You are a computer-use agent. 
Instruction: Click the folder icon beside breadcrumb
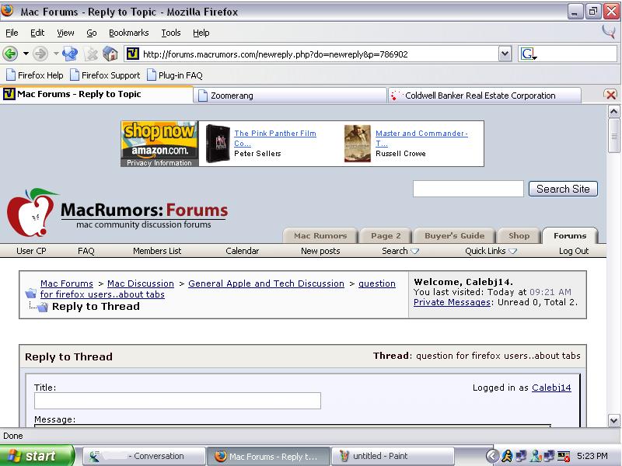(30, 294)
